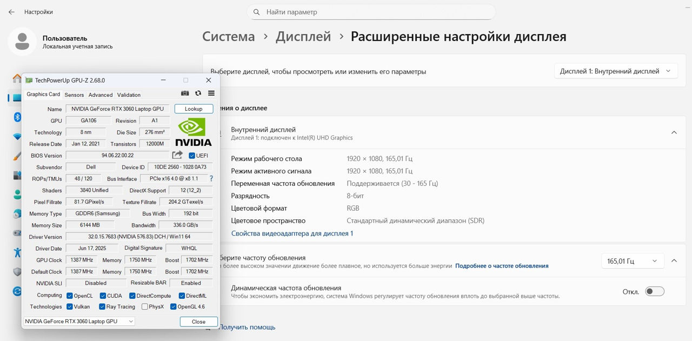Open the 165,01 Гц refresh rate dropdown

pyautogui.click(x=632, y=261)
